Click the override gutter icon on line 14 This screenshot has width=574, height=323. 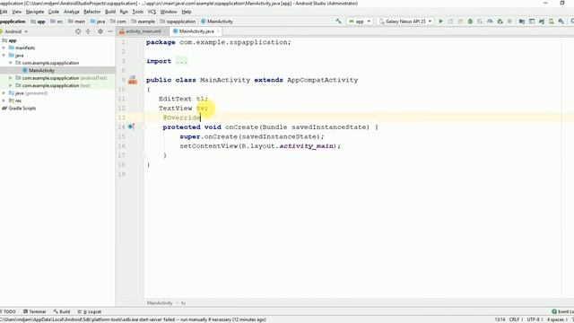131,127
